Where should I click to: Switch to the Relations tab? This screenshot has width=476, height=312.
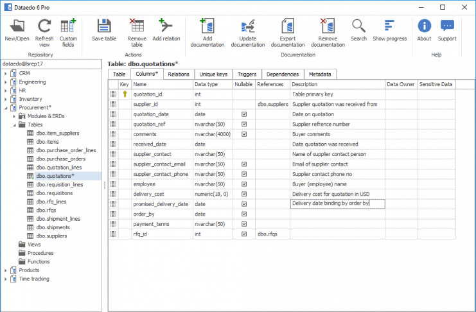coord(178,74)
